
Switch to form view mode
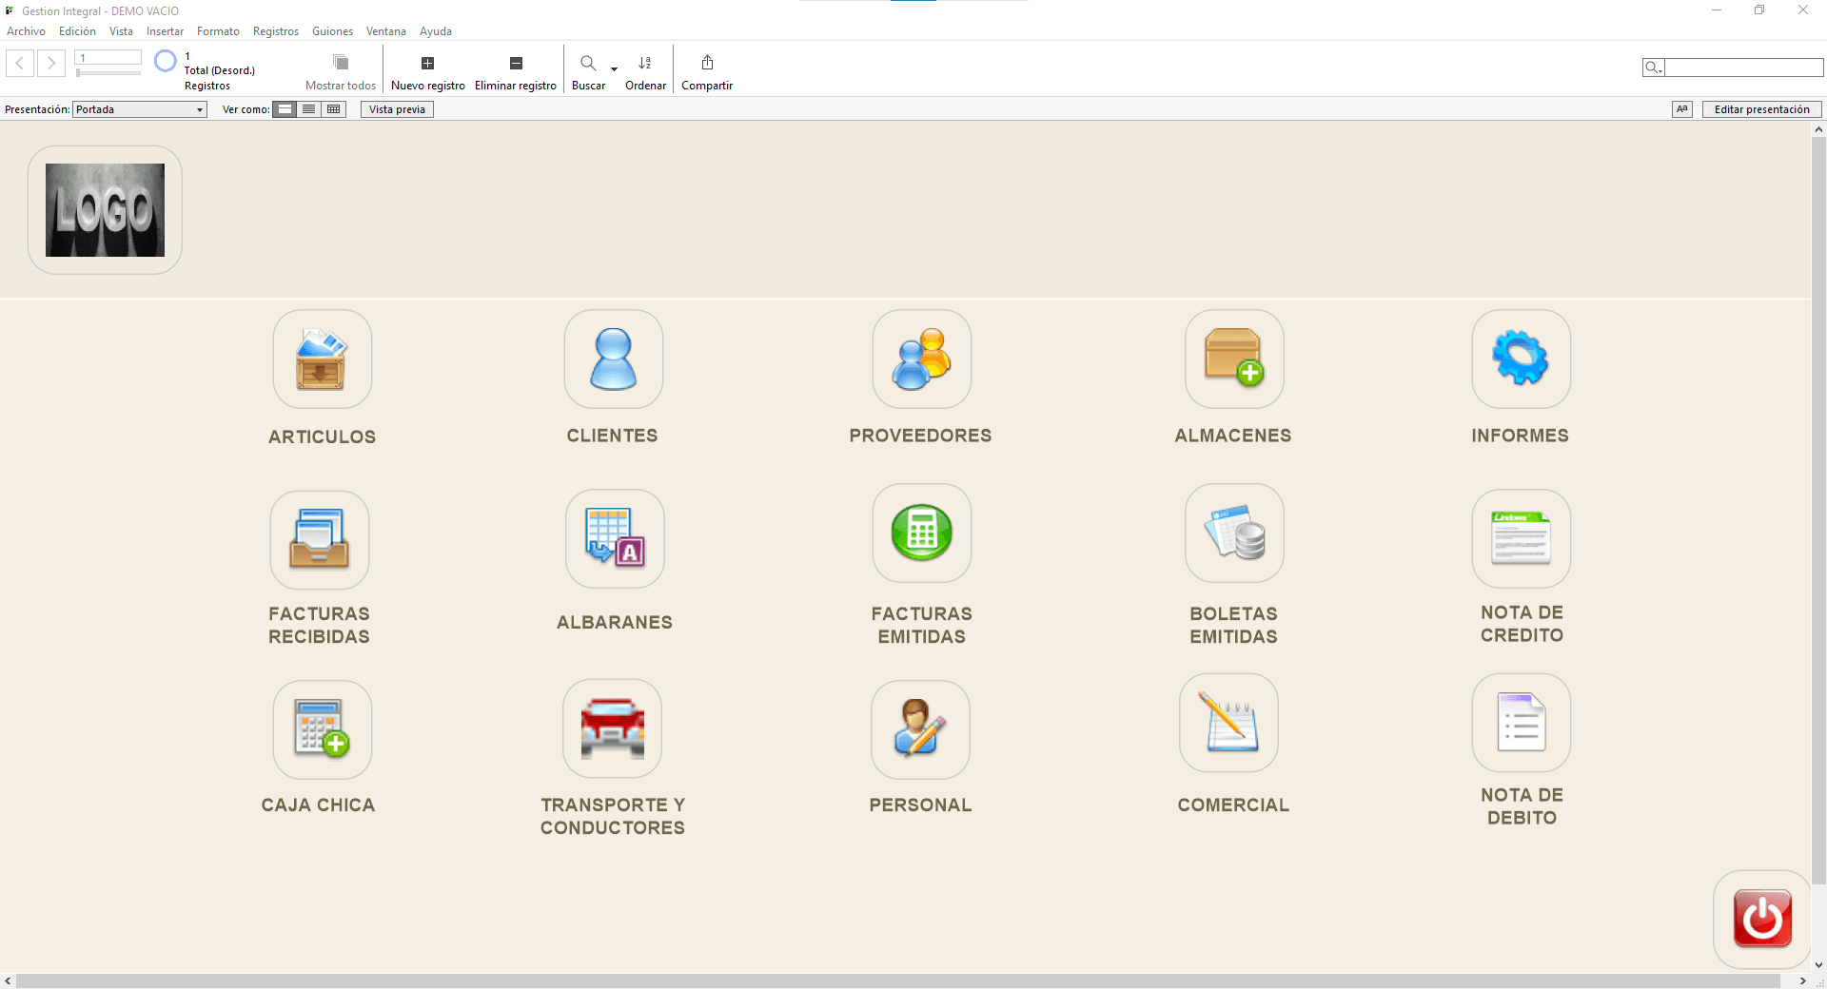285,109
